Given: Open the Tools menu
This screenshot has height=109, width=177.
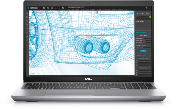Looking at the screenshot, I should coord(73,9).
